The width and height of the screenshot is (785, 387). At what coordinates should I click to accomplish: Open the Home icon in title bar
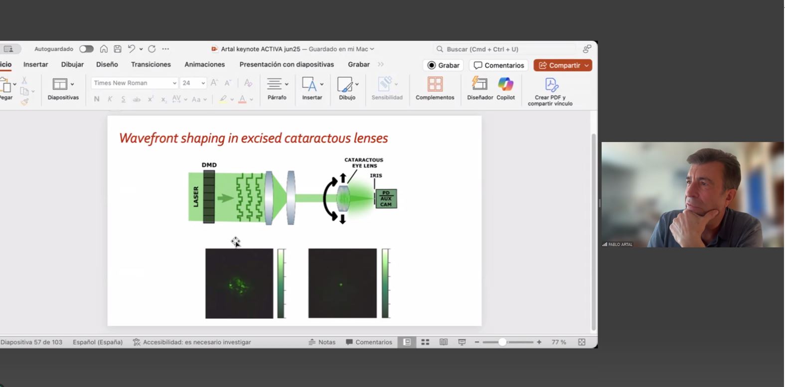click(104, 49)
